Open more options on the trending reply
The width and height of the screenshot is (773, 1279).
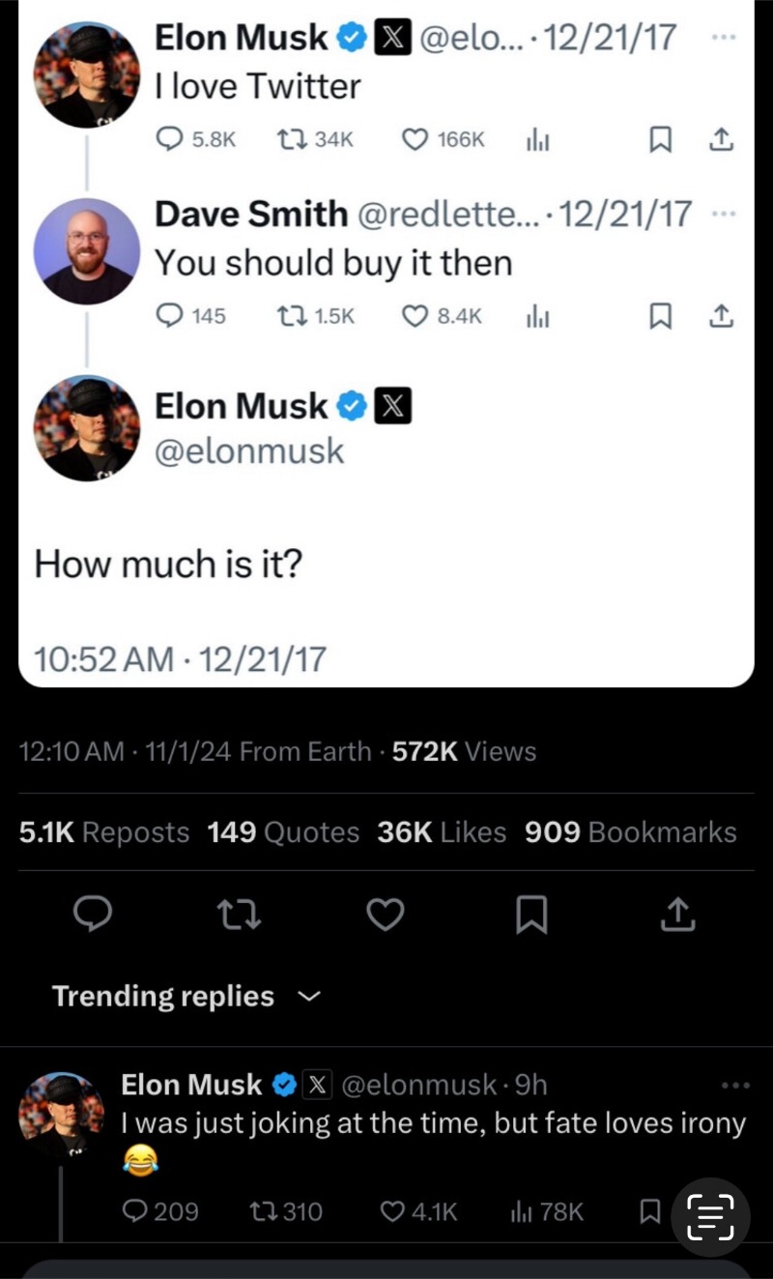pos(735,1086)
